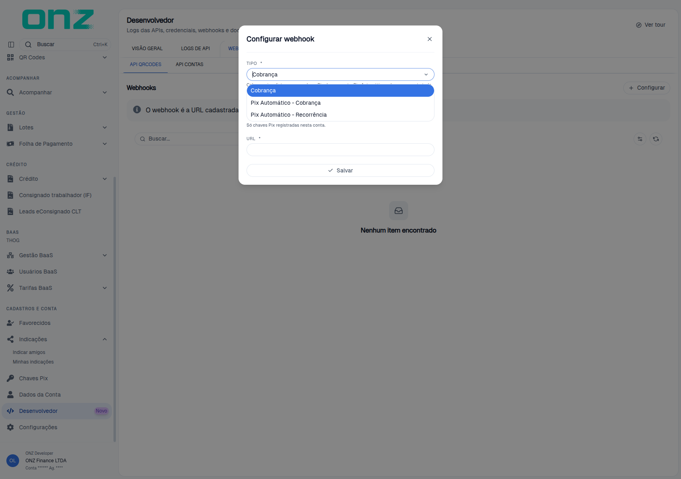Click the Favorecidos user-check icon
This screenshot has width=681, height=479.
tap(10, 323)
